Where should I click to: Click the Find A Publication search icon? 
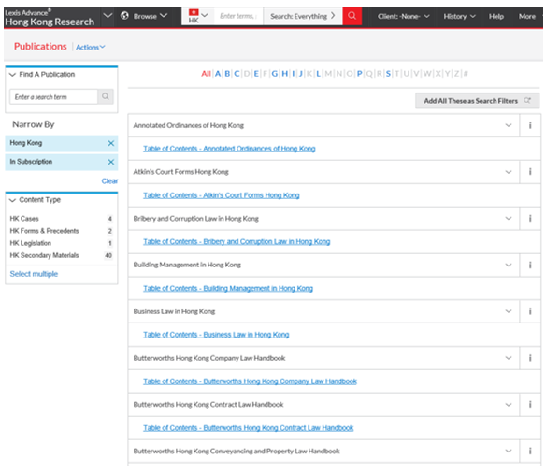point(105,96)
